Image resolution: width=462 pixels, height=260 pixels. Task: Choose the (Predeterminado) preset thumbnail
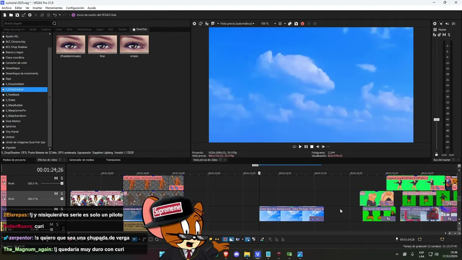[71, 44]
